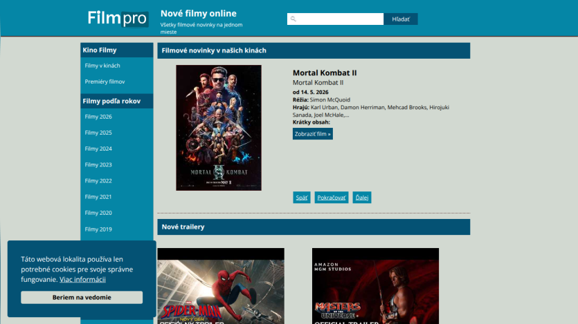Select Filmy 2025 in sidebar

point(98,133)
